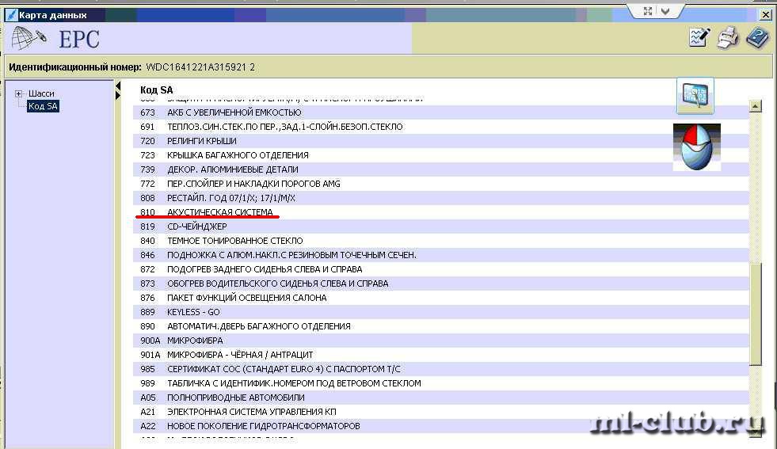
Task: Select row 890 АВТОМАТИЧ.ДВЕРЬ БАГАЖНОГО ОТДЕЛЕНИЯ
Action: pos(440,326)
